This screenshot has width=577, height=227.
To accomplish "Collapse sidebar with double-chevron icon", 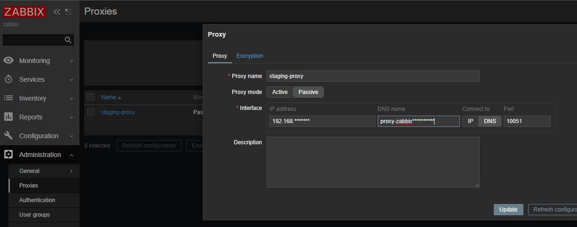I will (57, 12).
